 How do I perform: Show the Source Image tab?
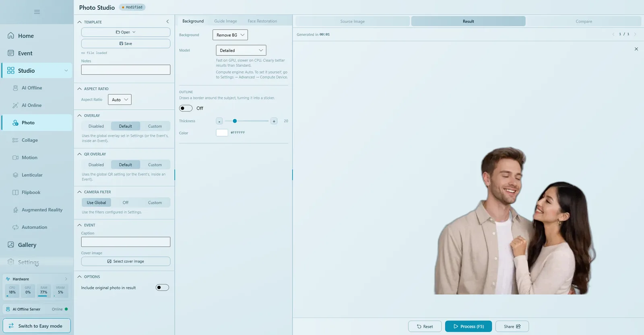click(x=353, y=21)
